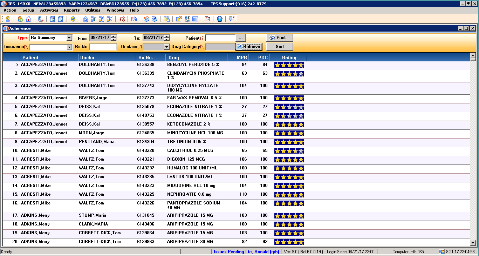
Task: Click the open box with orange arrow icon
Action: point(146,19)
